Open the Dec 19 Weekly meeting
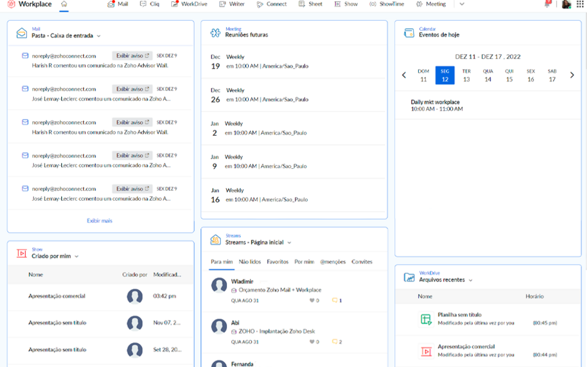The image size is (587, 367). click(293, 61)
